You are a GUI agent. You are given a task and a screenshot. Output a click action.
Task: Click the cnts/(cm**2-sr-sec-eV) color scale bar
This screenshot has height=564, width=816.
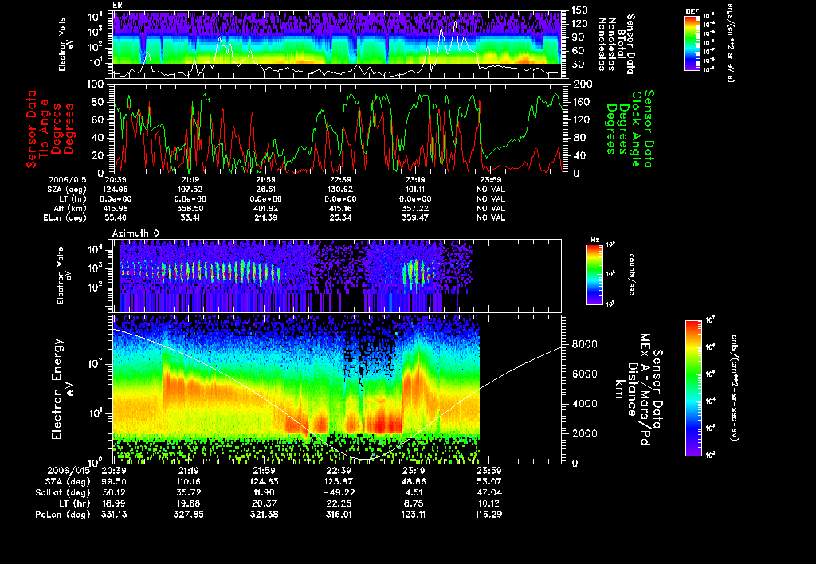693,388
